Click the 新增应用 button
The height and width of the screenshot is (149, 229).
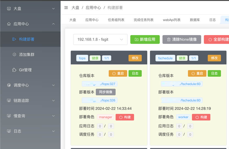pyautogui.click(x=145, y=39)
